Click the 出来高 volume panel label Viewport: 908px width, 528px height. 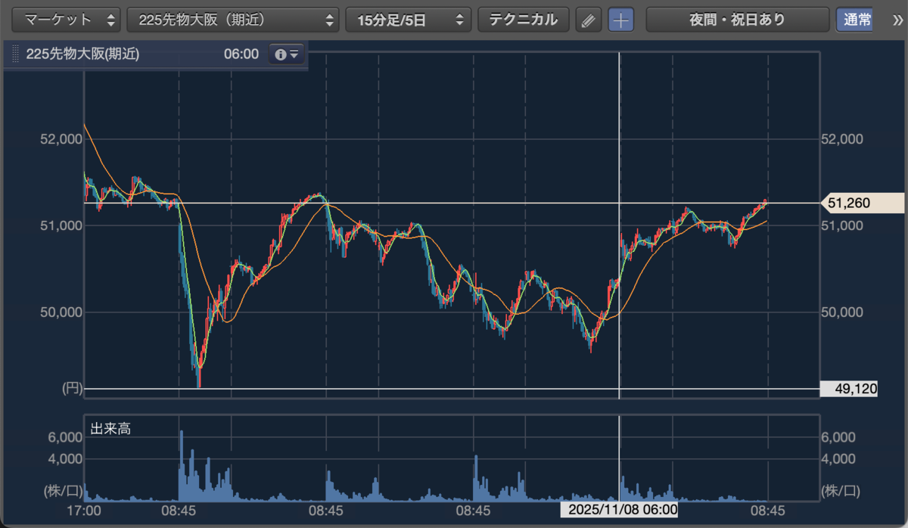110,429
